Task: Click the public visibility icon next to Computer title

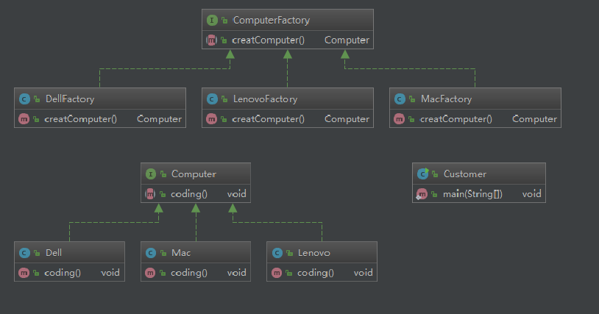Action: click(x=163, y=174)
